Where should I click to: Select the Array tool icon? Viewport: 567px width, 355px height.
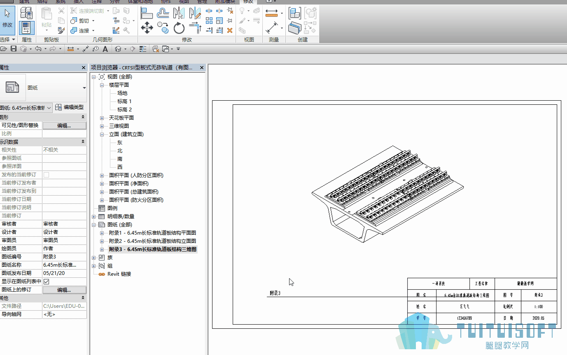tap(209, 21)
